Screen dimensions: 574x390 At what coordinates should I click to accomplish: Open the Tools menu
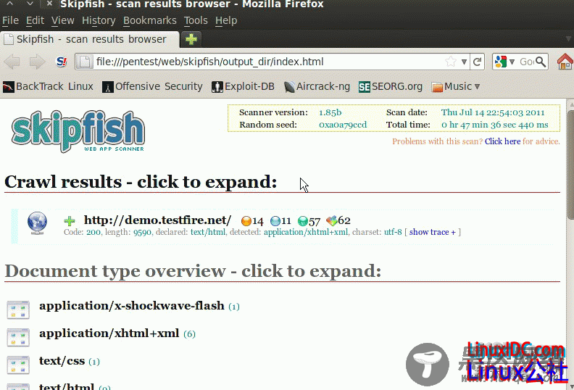coord(196,20)
